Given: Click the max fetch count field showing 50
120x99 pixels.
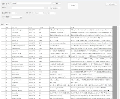Looking at the screenshot, I should coord(14,13).
